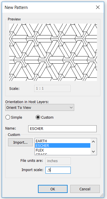Click the pattern list scroll up arrow
The height and width of the screenshot is (199, 107).
click(x=93, y=142)
